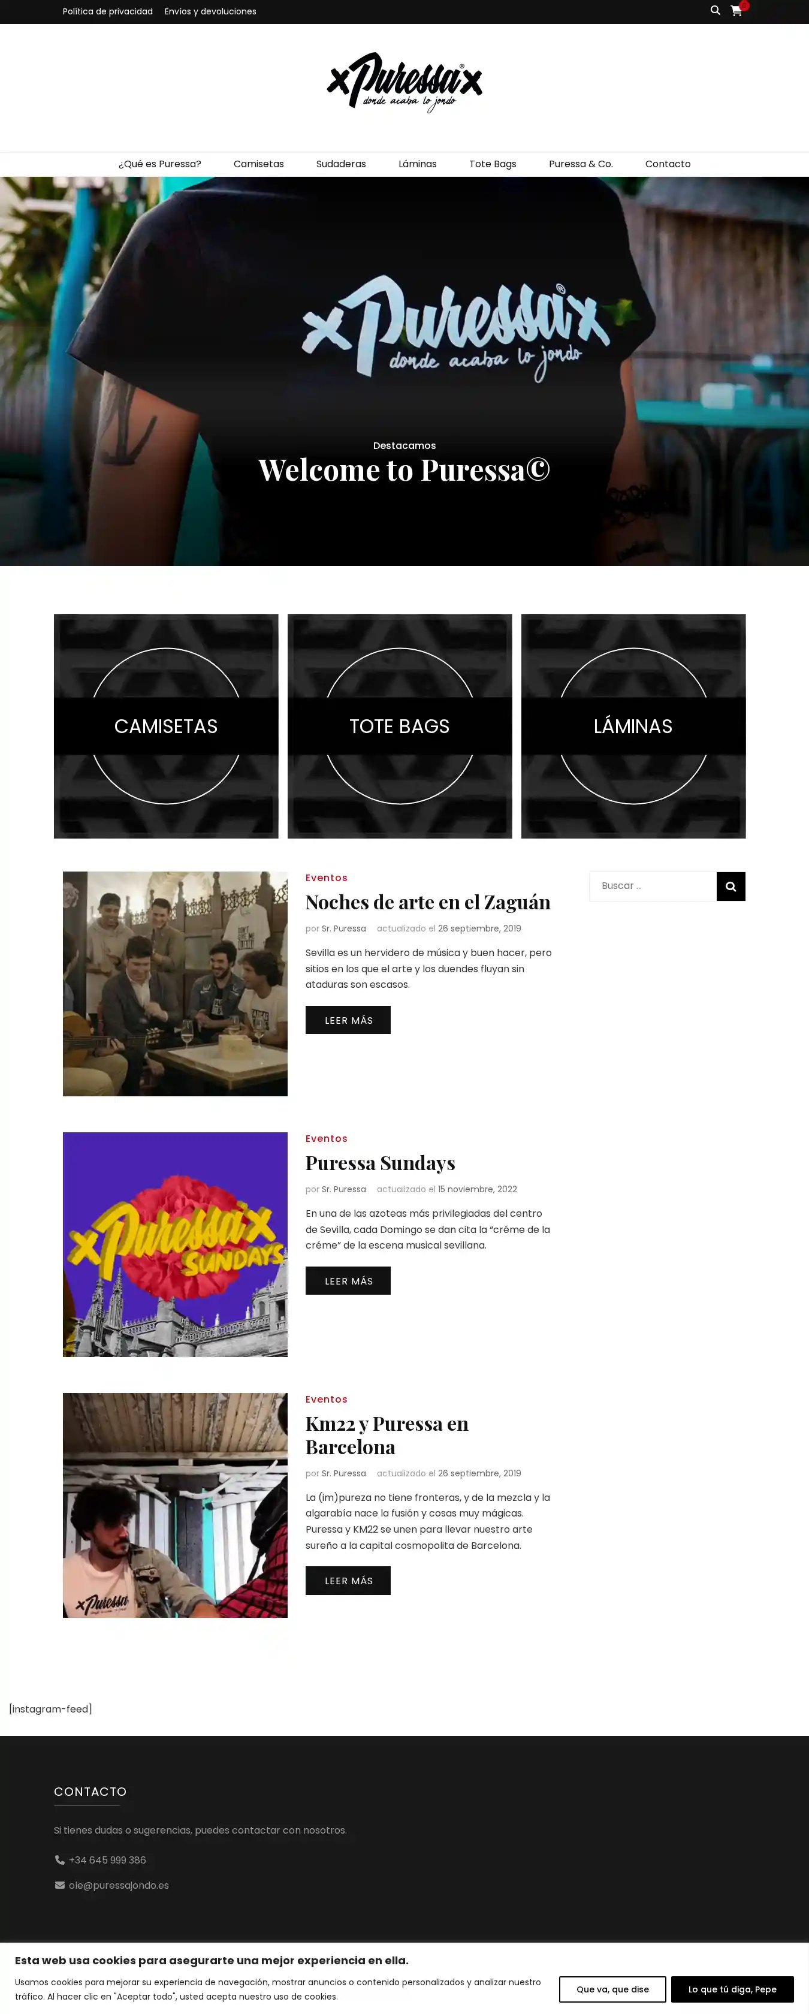Screen dimensions: 809x2014
Task: Click the black search submit button beside Buscar
Action: tap(731, 886)
